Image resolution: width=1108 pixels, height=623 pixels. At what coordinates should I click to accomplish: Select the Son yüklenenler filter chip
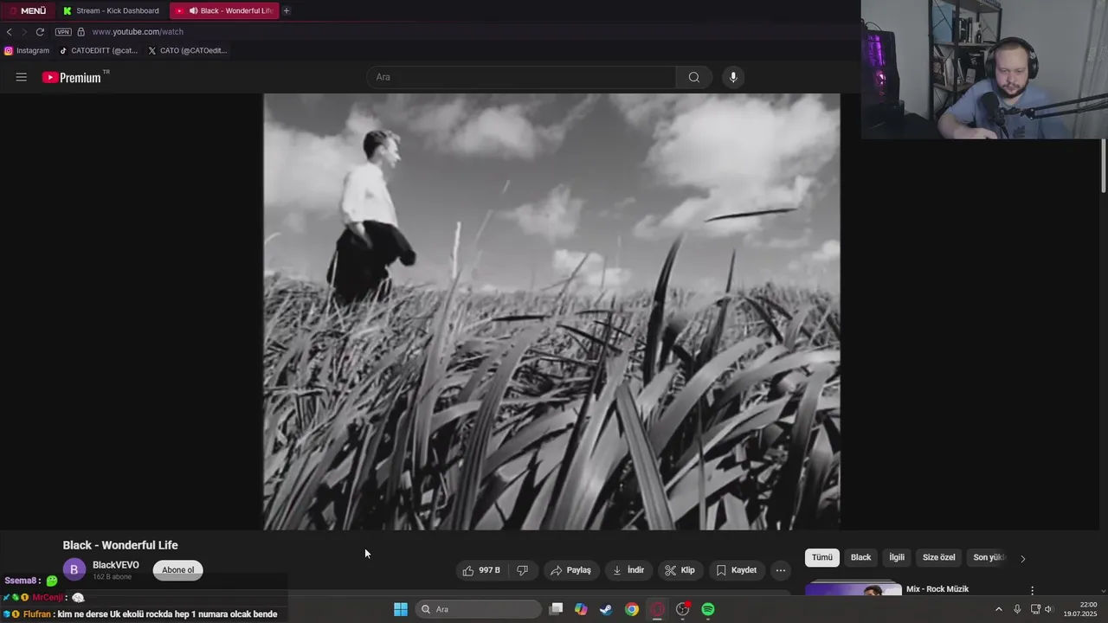989,557
